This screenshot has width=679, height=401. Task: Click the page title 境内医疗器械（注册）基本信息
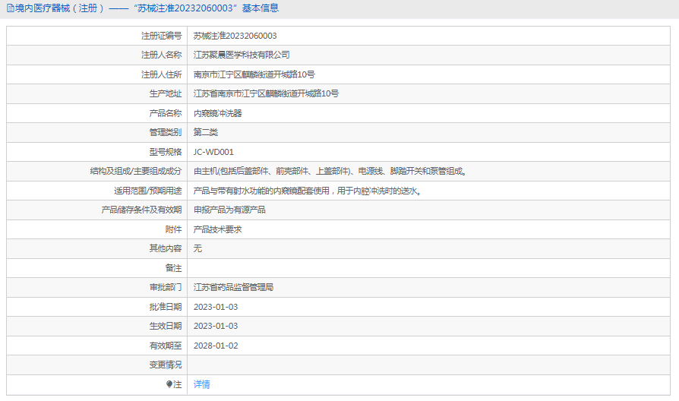[x=147, y=8]
